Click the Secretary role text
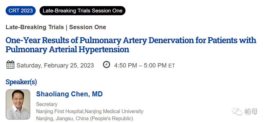The height and width of the screenshot is (123, 266). pyautogui.click(x=47, y=104)
